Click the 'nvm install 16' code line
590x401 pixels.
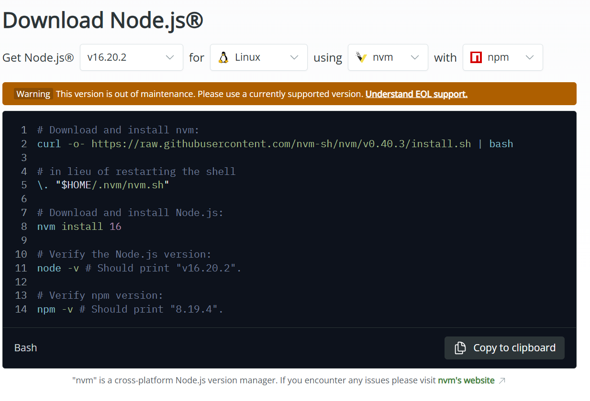79,227
